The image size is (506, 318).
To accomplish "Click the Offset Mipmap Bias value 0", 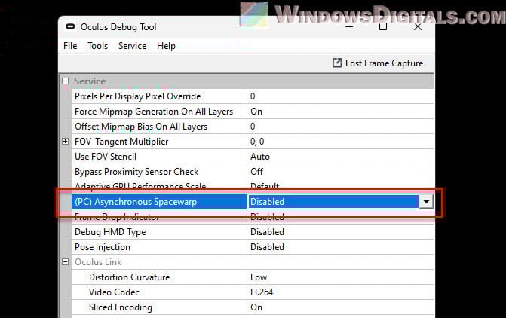I will [253, 127].
